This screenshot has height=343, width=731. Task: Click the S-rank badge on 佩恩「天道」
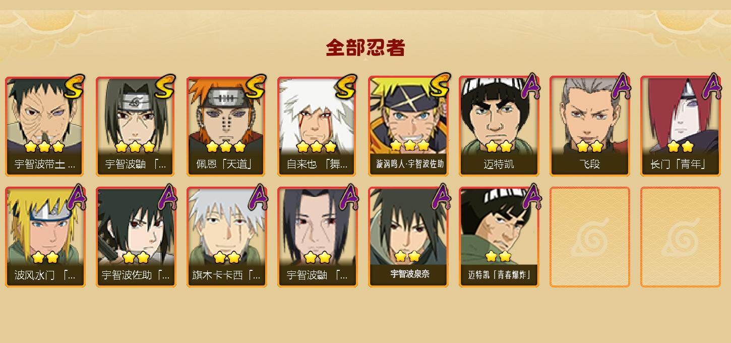coord(256,87)
